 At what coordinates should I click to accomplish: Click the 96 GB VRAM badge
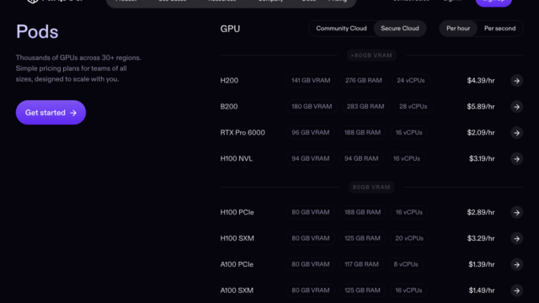point(311,133)
